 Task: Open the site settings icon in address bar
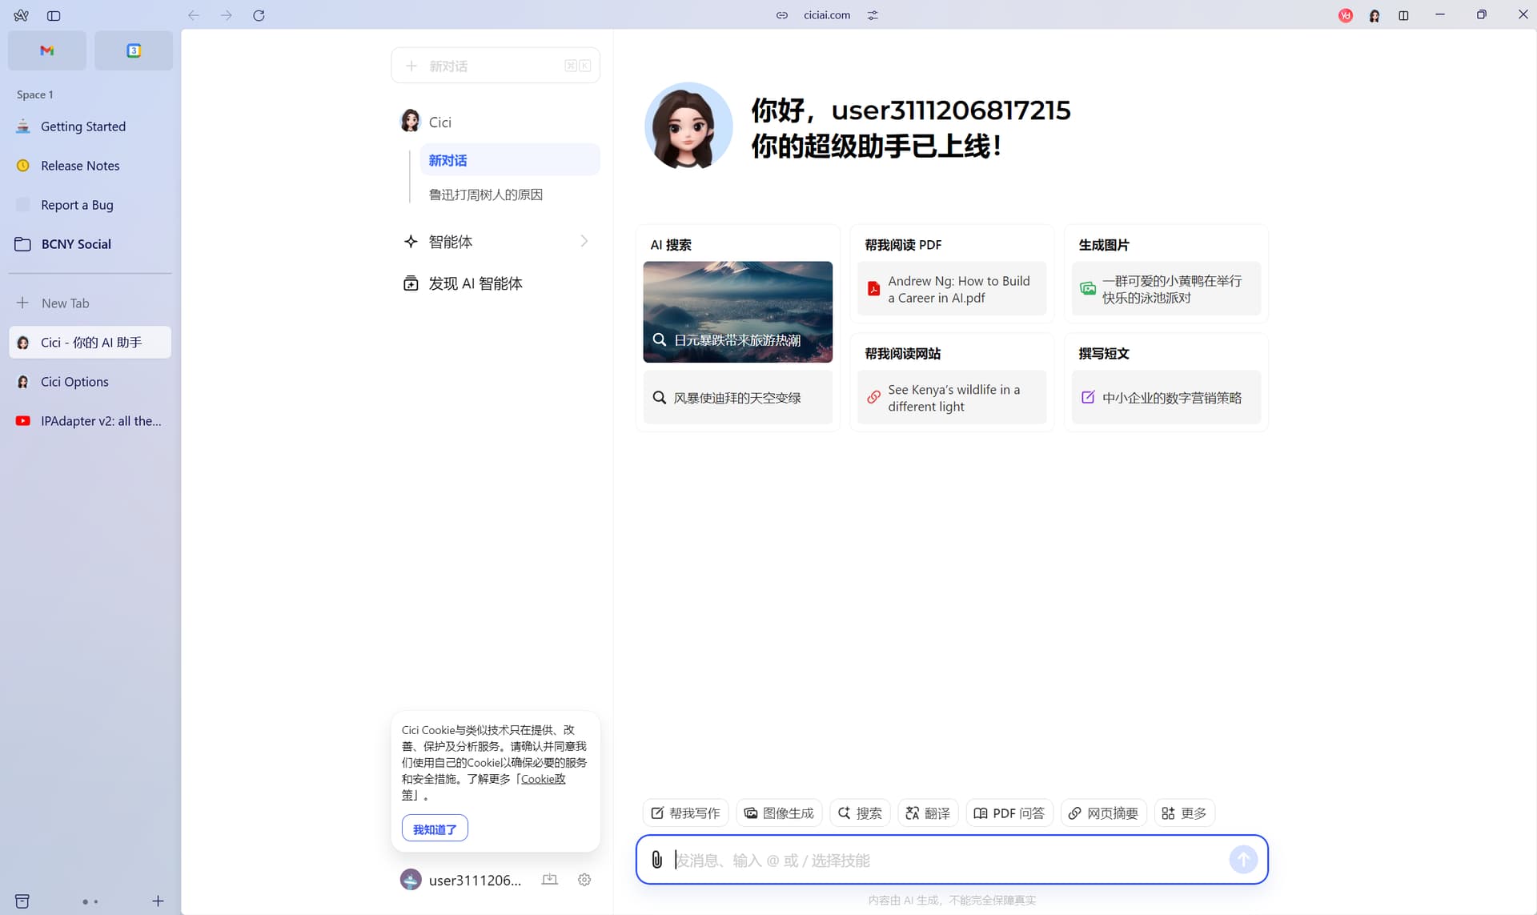tap(873, 15)
